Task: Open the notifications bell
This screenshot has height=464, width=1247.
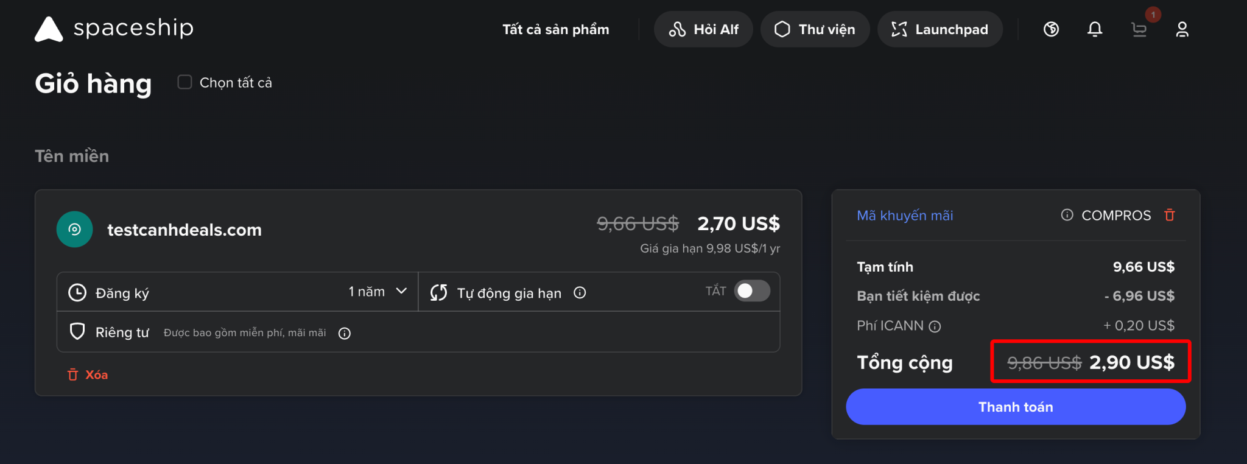Action: click(1095, 29)
